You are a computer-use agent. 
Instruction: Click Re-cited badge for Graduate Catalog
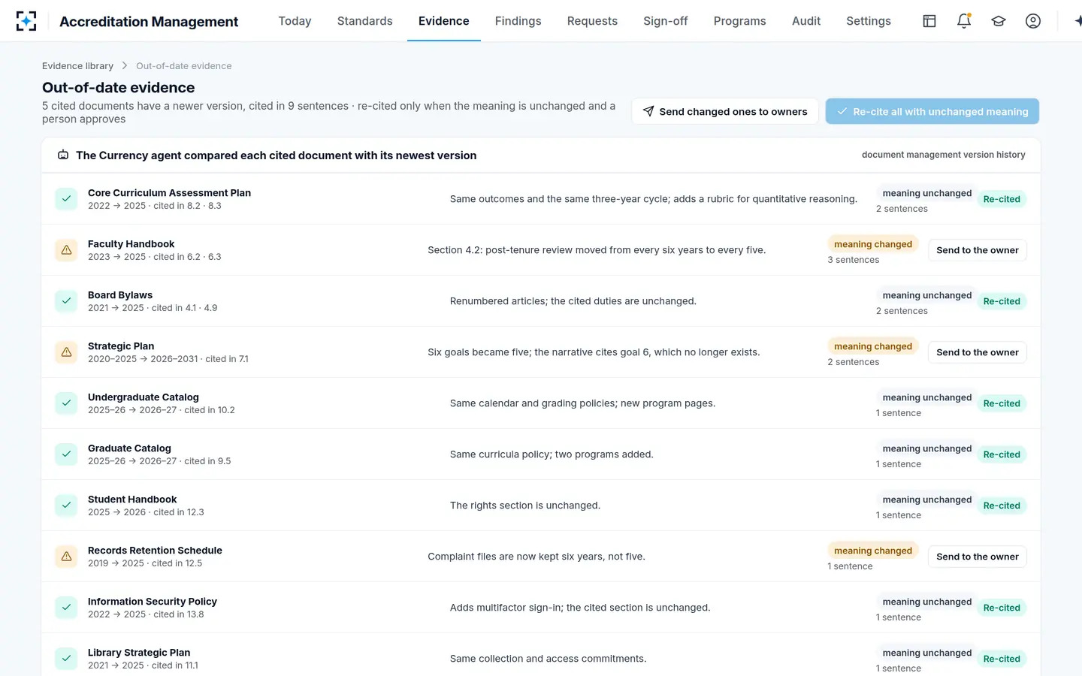[x=1002, y=454]
